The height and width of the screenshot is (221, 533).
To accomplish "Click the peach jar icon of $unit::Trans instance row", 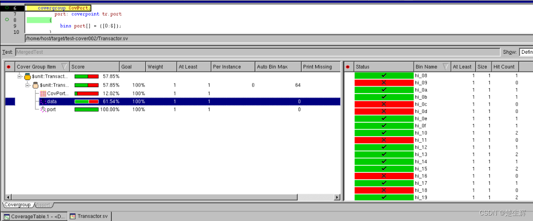I will 35,85.
